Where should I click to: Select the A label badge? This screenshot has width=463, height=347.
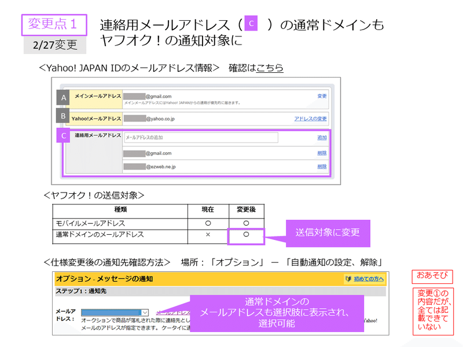63,97
